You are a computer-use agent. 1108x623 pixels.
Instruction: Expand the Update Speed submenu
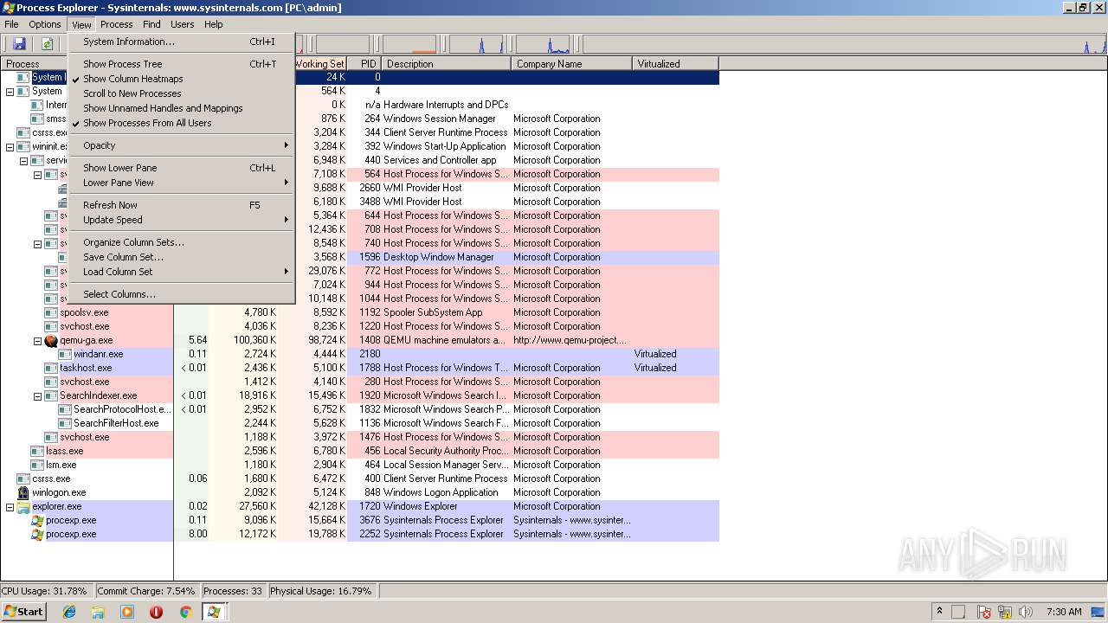(x=181, y=220)
